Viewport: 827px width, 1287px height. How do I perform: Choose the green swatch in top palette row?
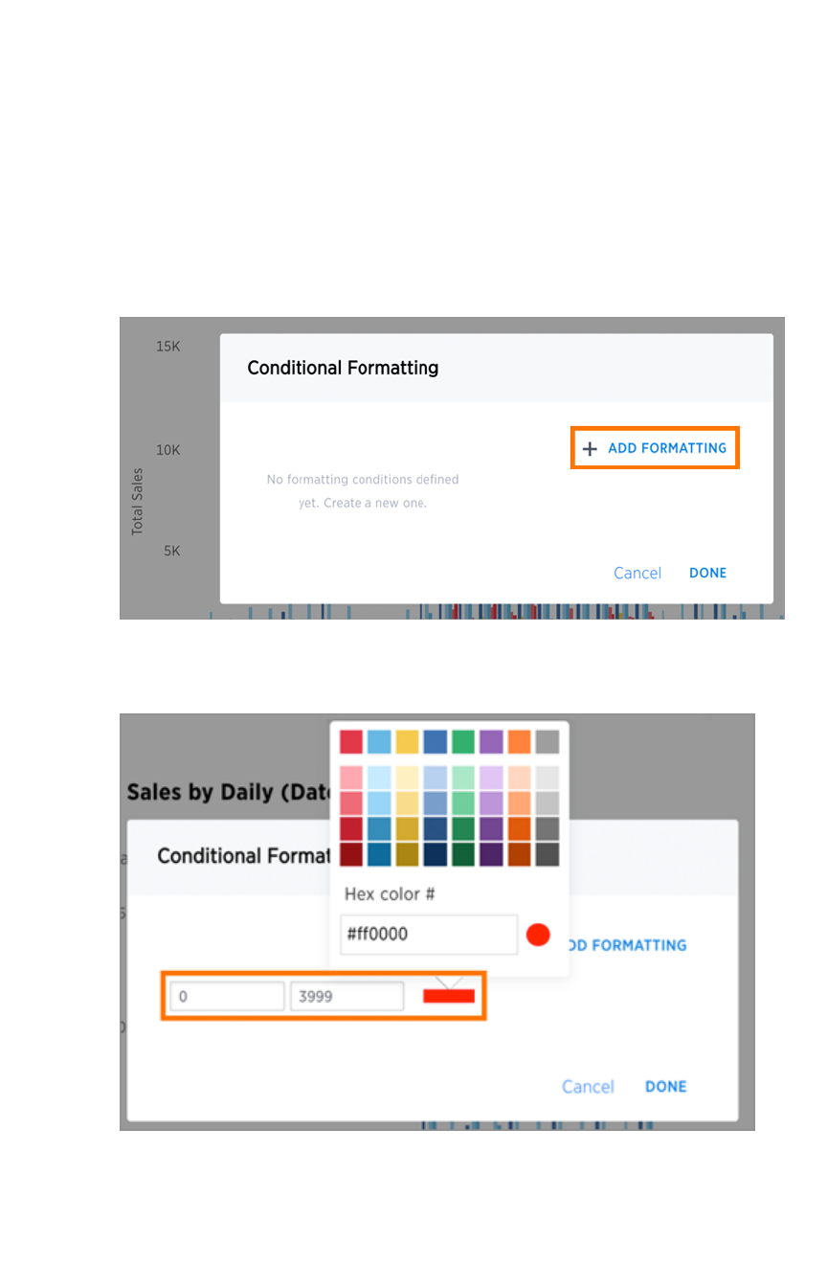click(x=463, y=742)
